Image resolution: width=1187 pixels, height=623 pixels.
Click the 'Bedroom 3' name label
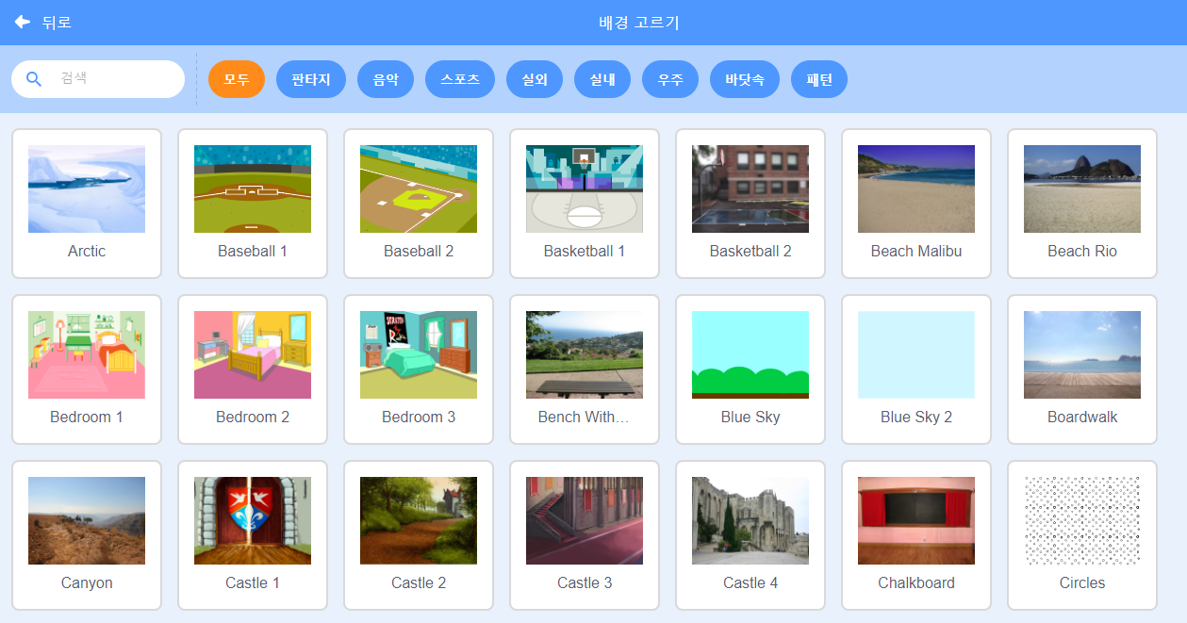pyautogui.click(x=419, y=417)
